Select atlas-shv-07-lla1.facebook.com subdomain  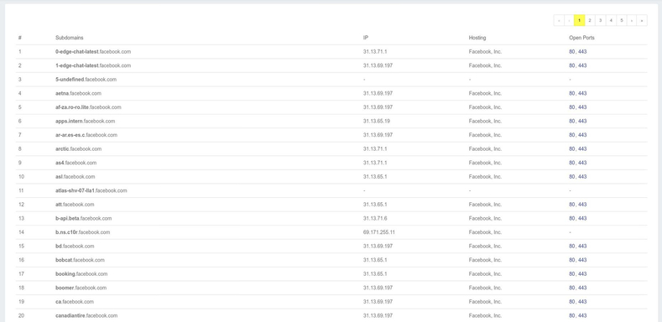[91, 190]
